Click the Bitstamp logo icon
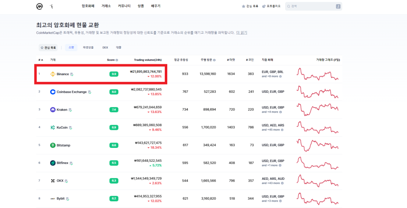This screenshot has height=208, width=407. [x=53, y=145]
